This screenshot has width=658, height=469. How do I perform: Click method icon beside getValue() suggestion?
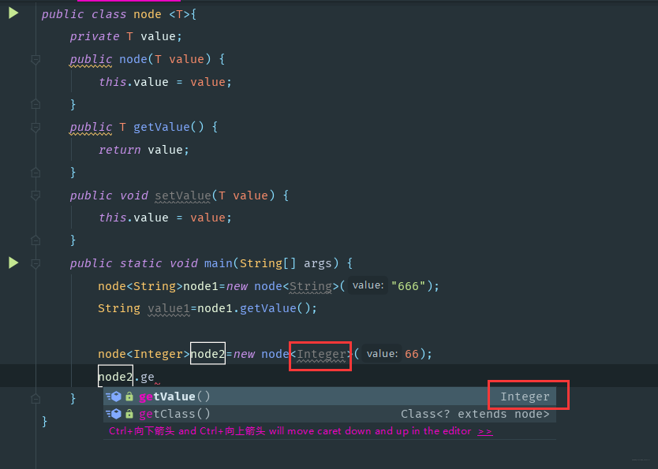tap(114, 396)
